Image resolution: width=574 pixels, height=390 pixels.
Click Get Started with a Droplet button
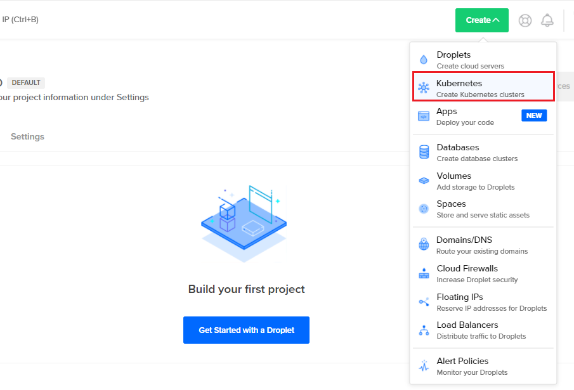point(246,330)
